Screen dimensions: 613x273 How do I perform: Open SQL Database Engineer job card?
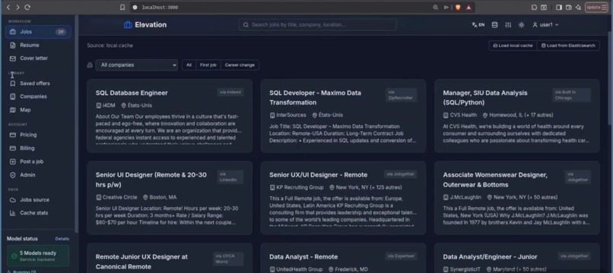point(170,116)
